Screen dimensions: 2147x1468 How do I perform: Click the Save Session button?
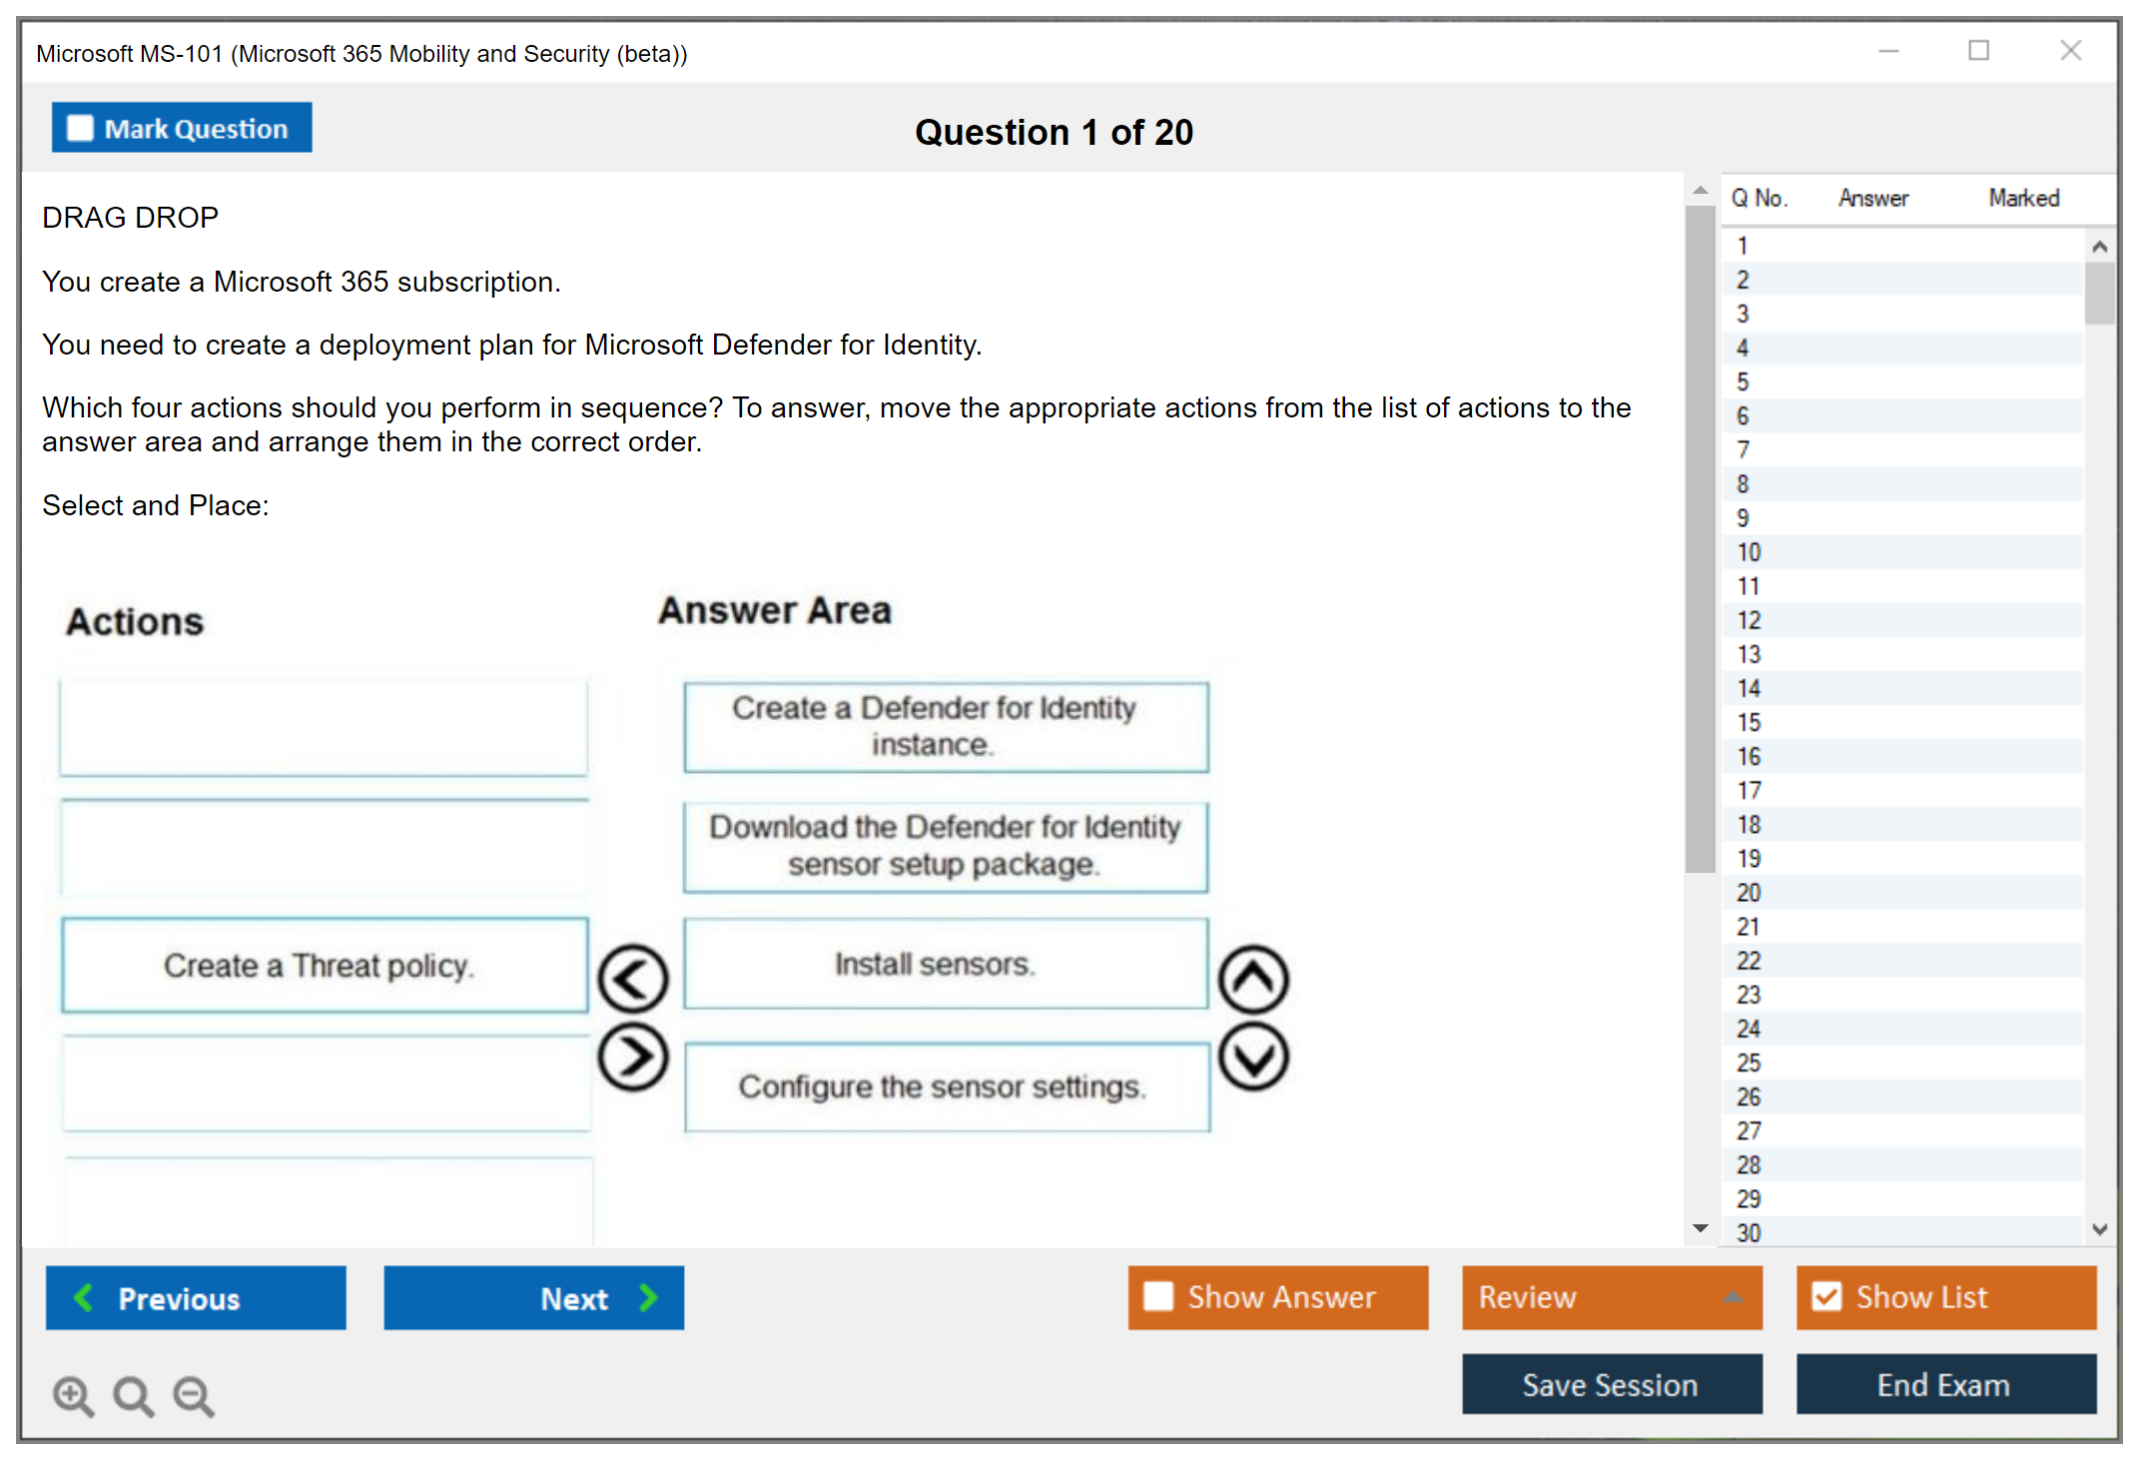[x=1611, y=1384]
